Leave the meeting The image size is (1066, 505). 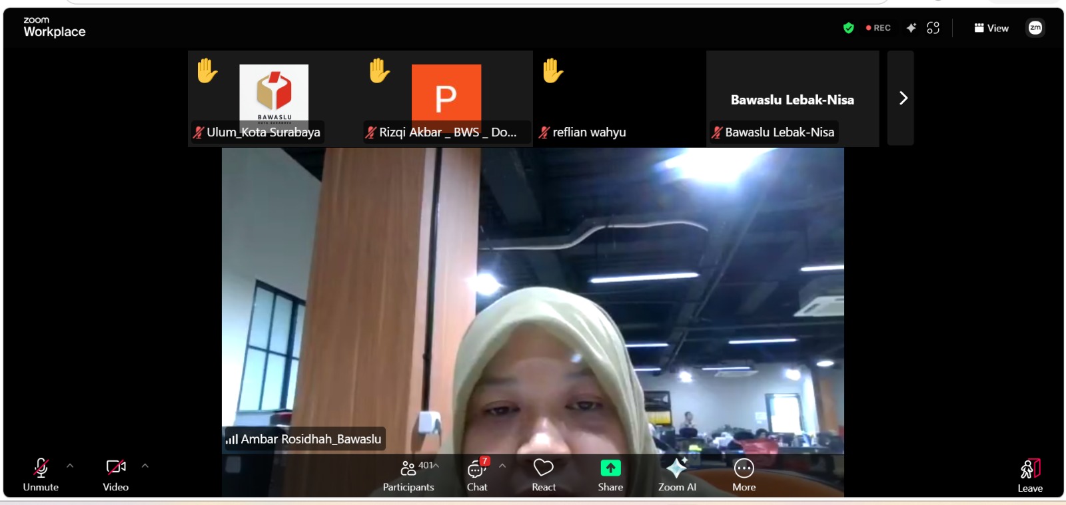tap(1030, 475)
